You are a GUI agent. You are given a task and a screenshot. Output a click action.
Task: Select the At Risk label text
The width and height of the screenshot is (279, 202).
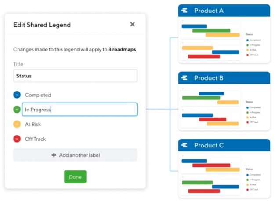[33, 124]
